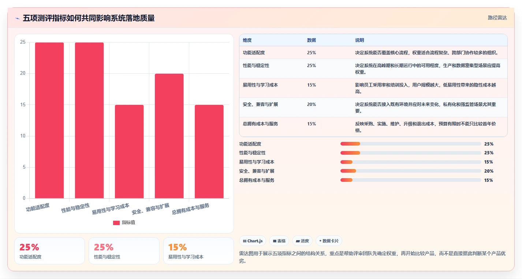Click the 20% value in table

pos(312,104)
